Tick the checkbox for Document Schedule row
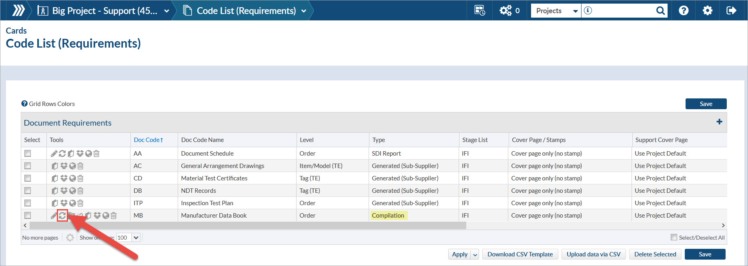 28,154
